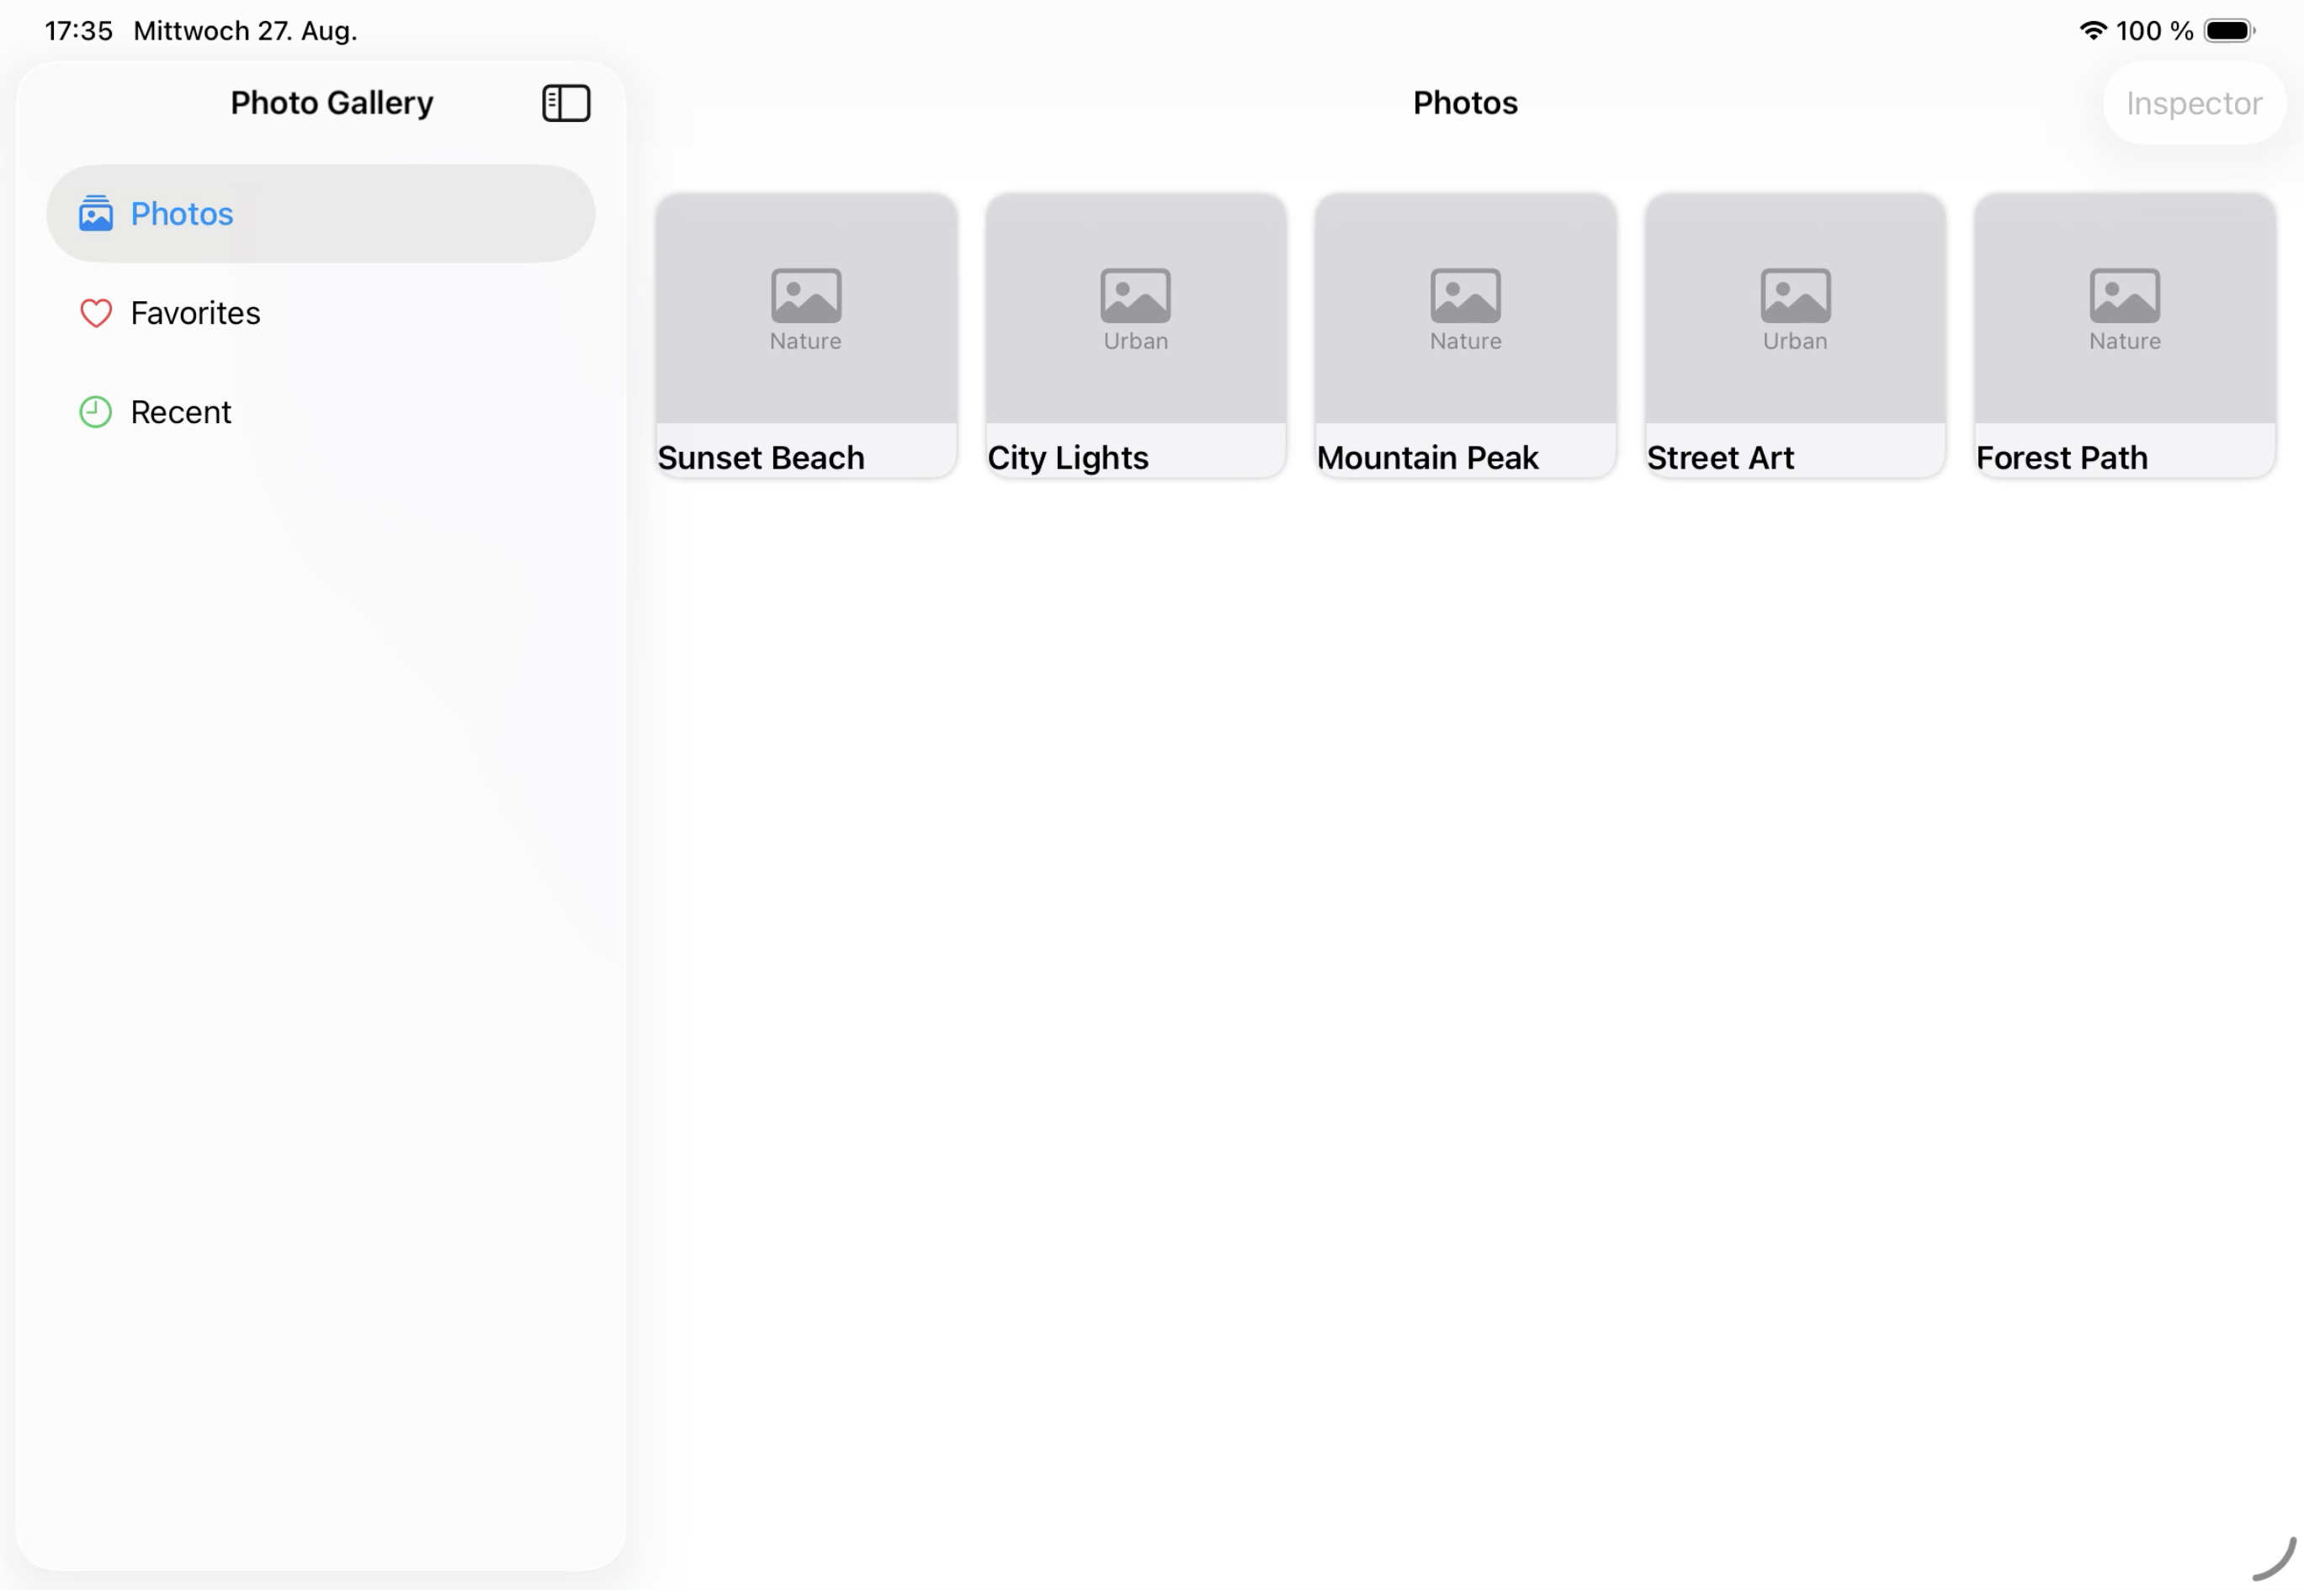
Task: Click the Wi-Fi status icon
Action: click(x=2093, y=31)
